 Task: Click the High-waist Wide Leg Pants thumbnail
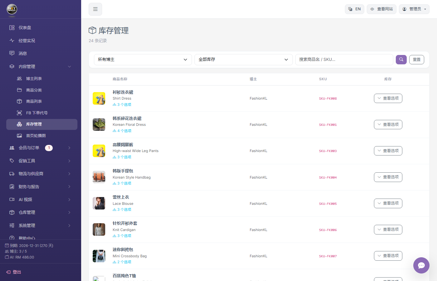pyautogui.click(x=99, y=151)
